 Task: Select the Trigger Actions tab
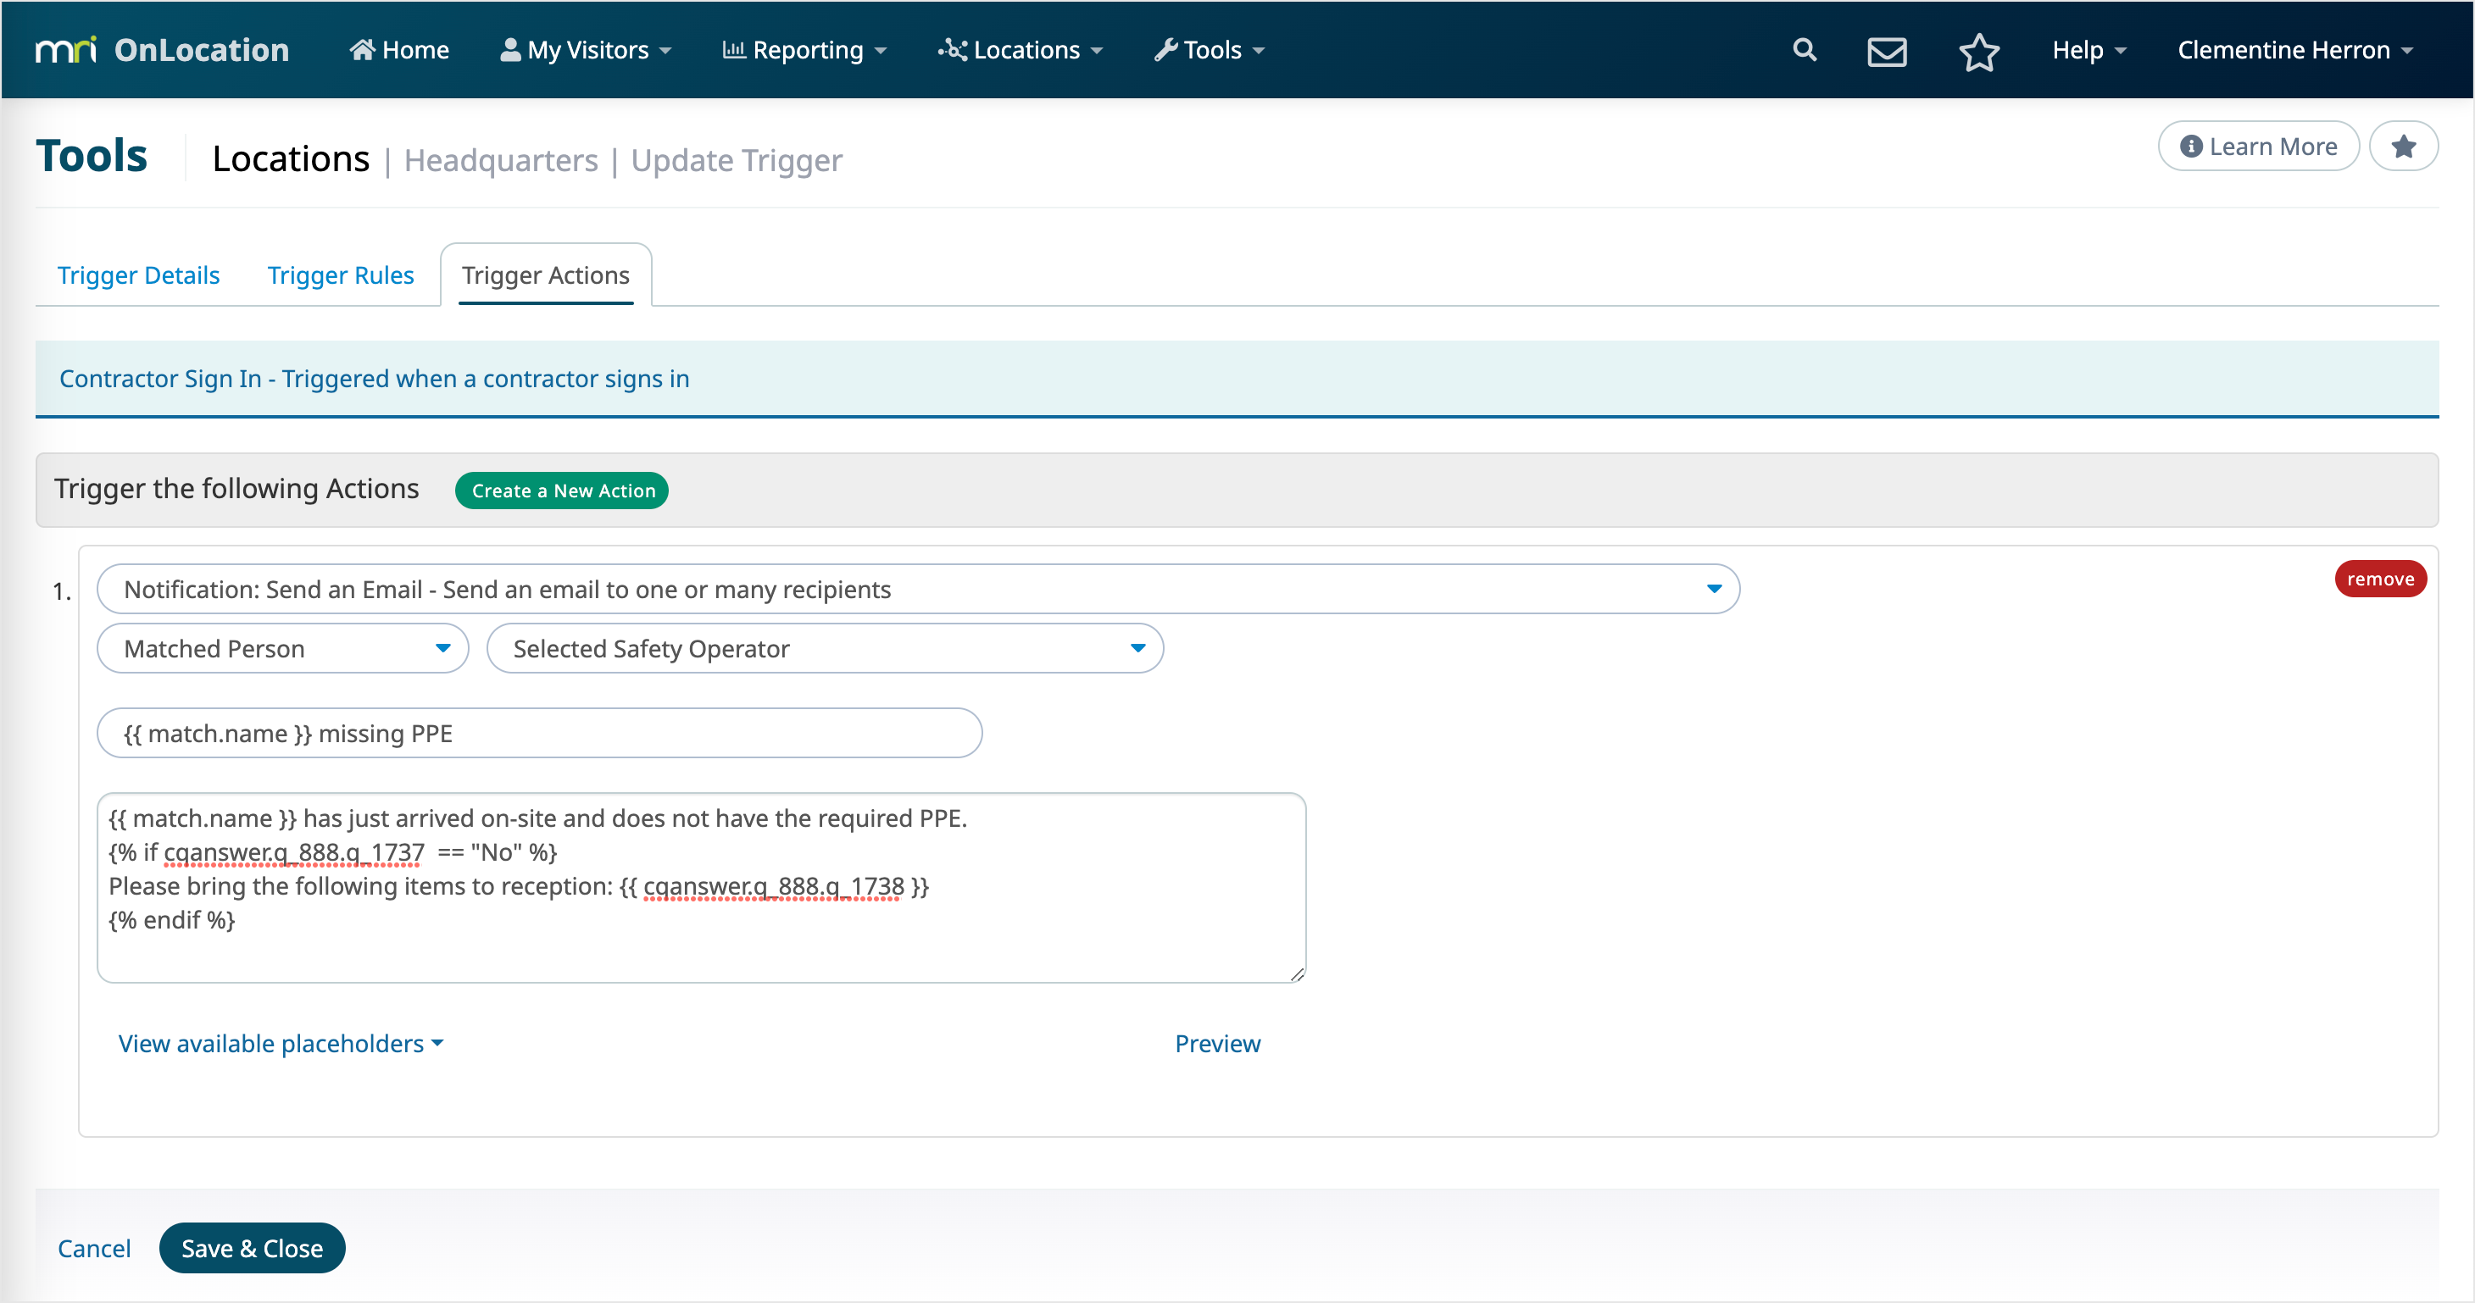click(x=546, y=275)
